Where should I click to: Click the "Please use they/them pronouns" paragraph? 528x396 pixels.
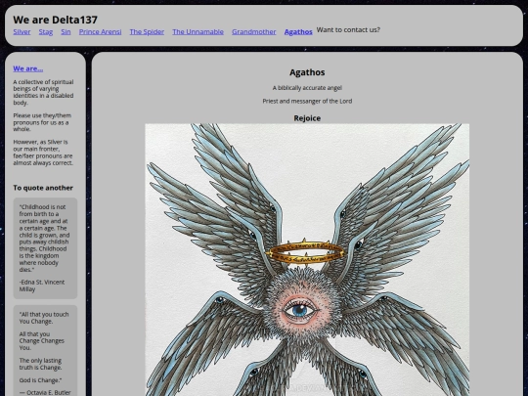click(x=42, y=122)
